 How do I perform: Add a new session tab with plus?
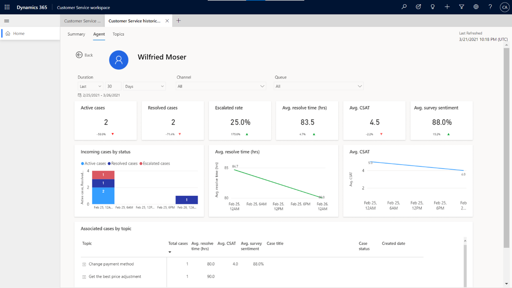coord(178,20)
